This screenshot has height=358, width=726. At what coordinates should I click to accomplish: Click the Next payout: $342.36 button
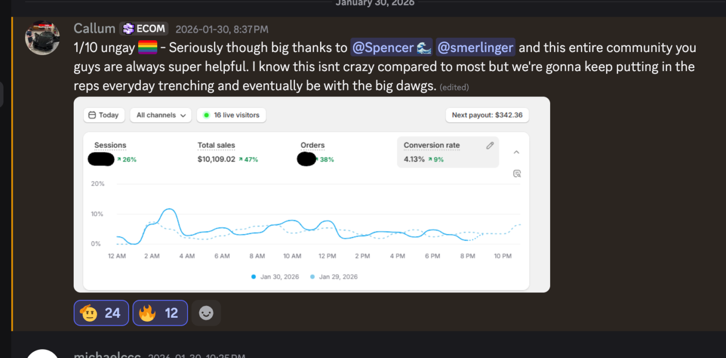click(x=487, y=115)
